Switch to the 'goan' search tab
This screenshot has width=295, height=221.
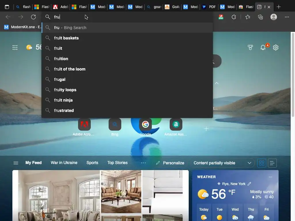tap(154, 7)
